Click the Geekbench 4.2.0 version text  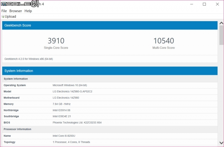pos(29,59)
